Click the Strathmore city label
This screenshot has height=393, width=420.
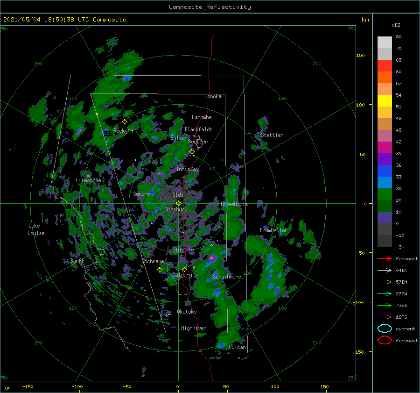(x=227, y=277)
